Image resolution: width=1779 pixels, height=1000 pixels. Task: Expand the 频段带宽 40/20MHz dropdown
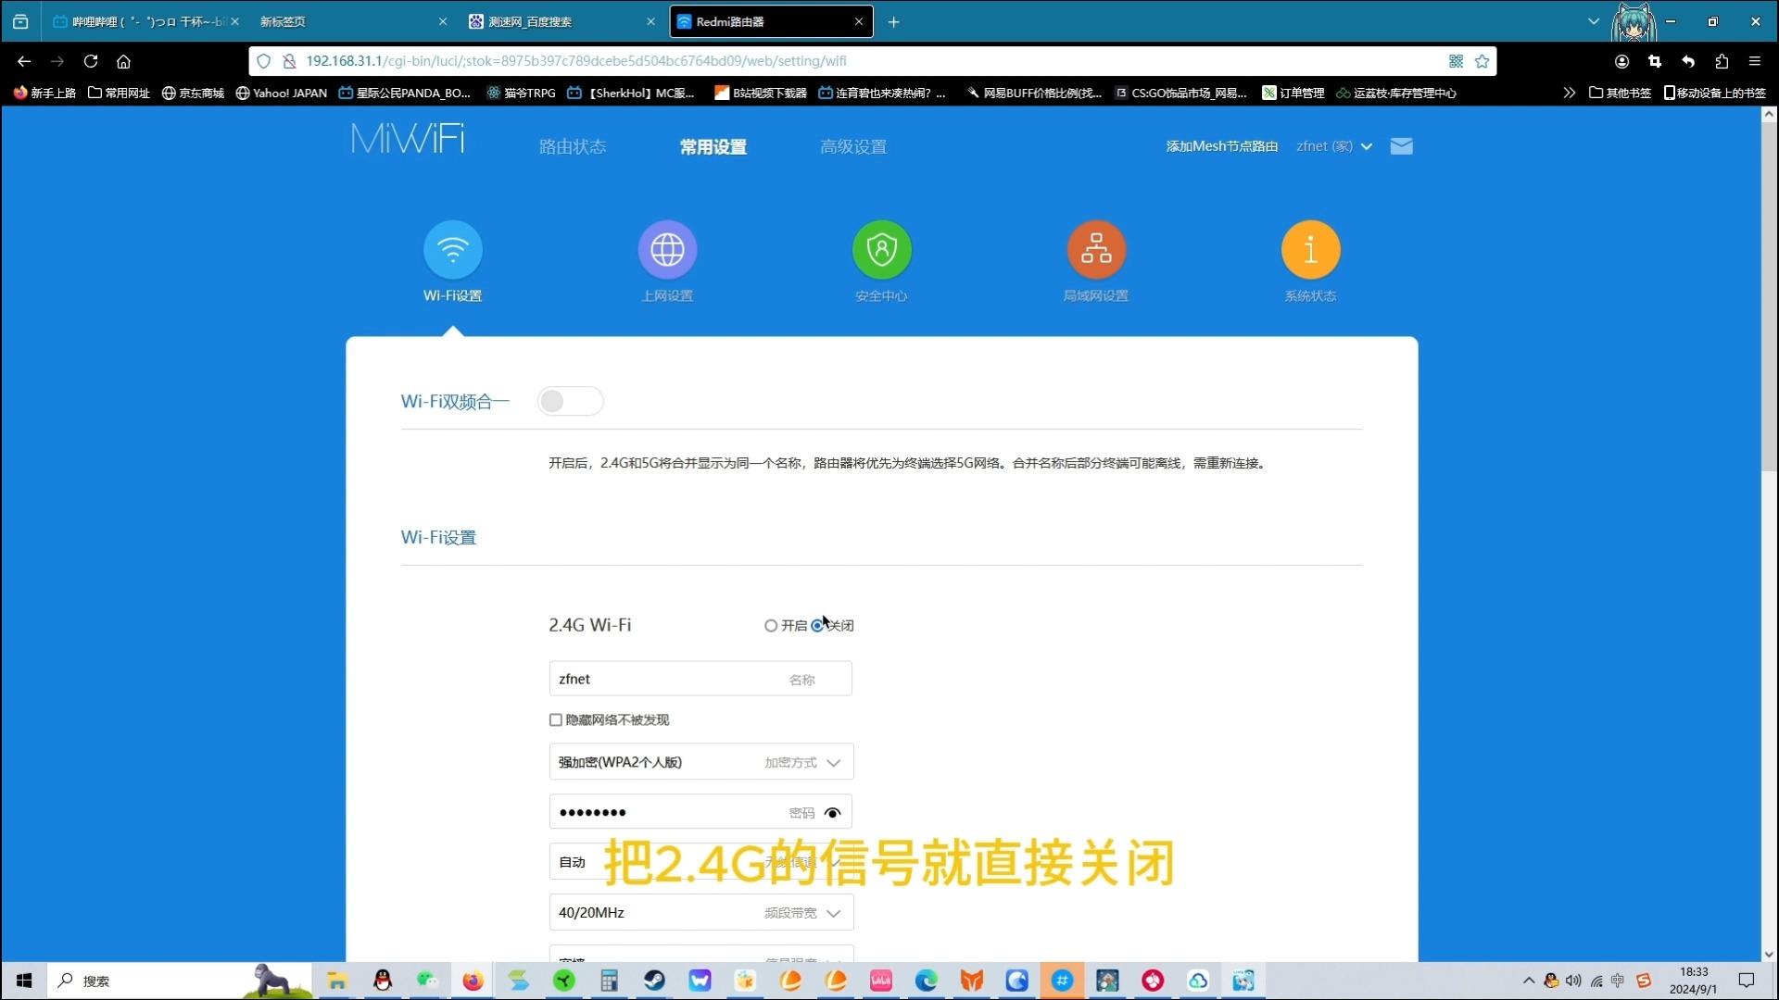pyautogui.click(x=833, y=912)
